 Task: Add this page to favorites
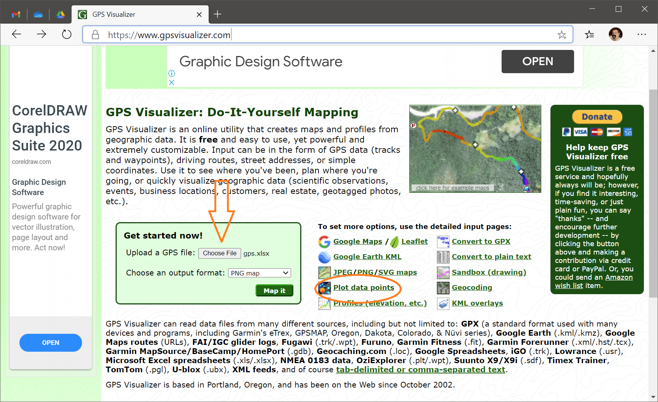pyautogui.click(x=562, y=35)
